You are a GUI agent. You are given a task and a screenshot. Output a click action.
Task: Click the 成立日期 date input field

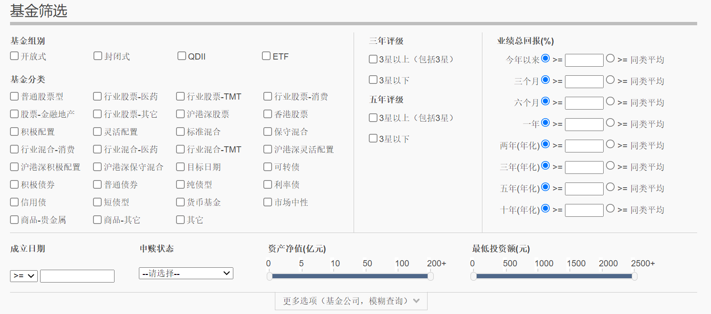pos(77,276)
